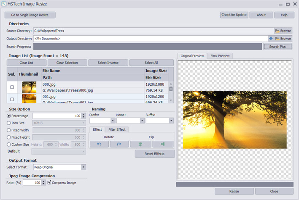Click the Select All button

click(151, 63)
